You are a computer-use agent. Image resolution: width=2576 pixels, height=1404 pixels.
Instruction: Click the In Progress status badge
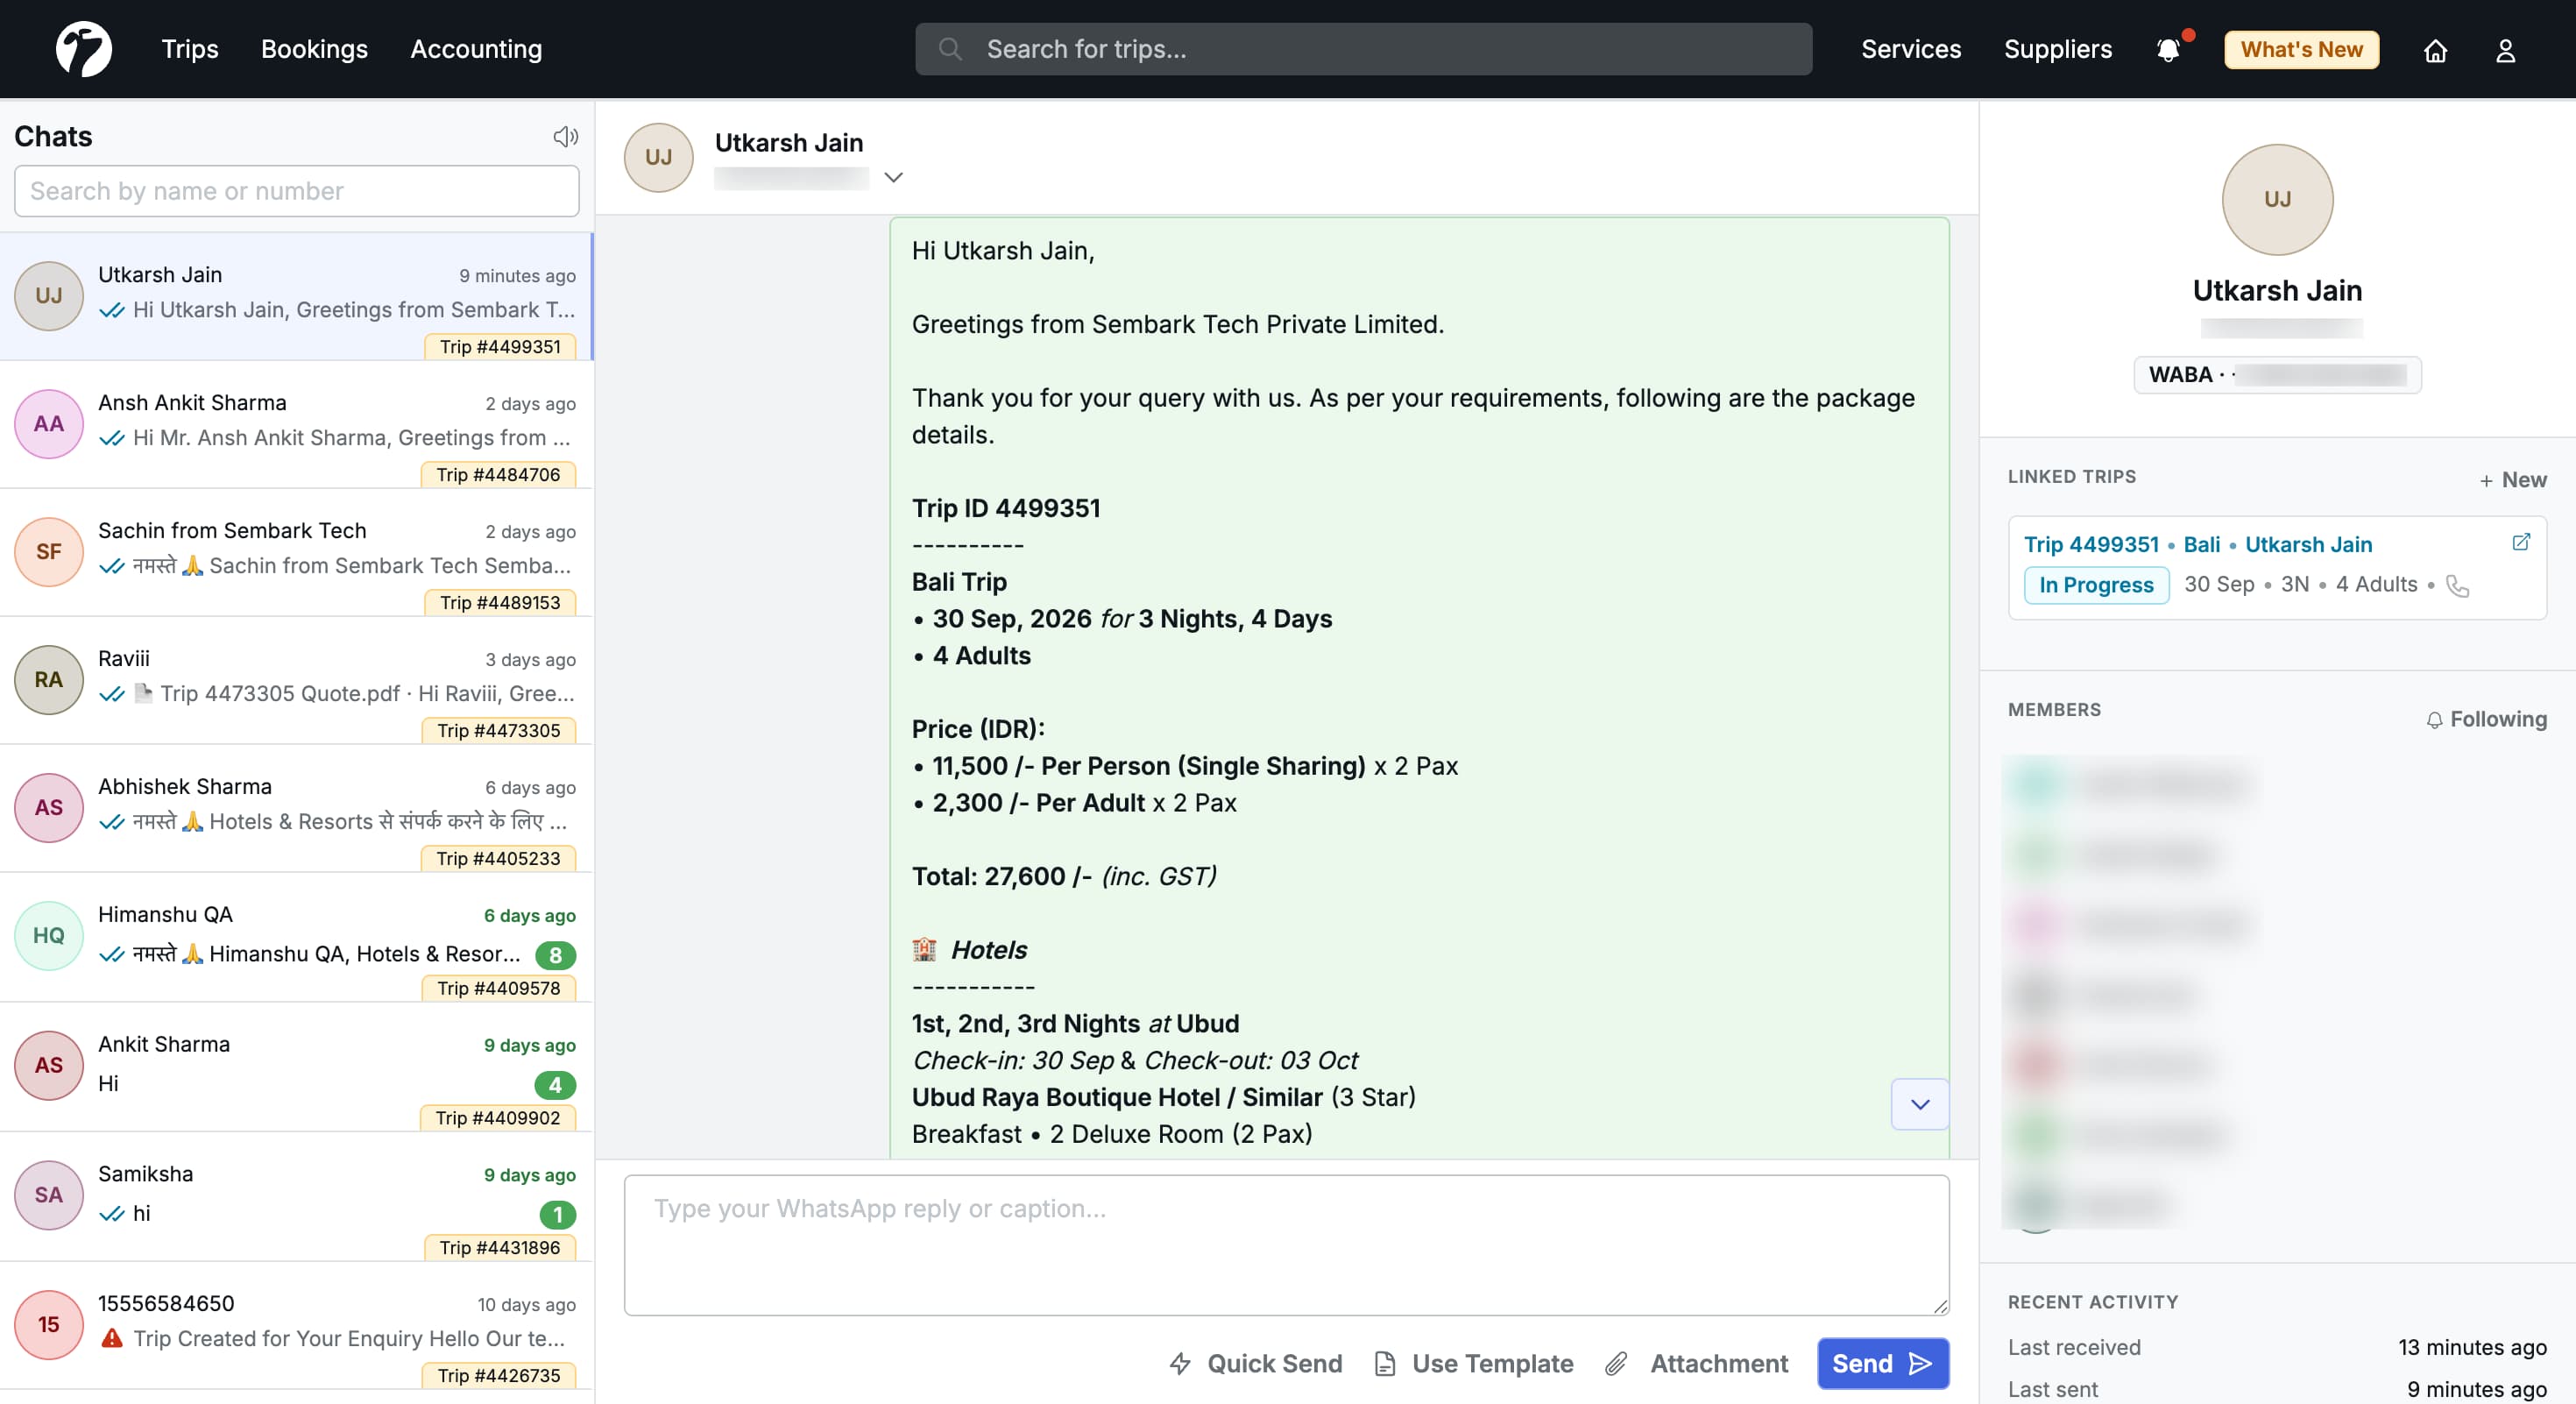point(2096,585)
